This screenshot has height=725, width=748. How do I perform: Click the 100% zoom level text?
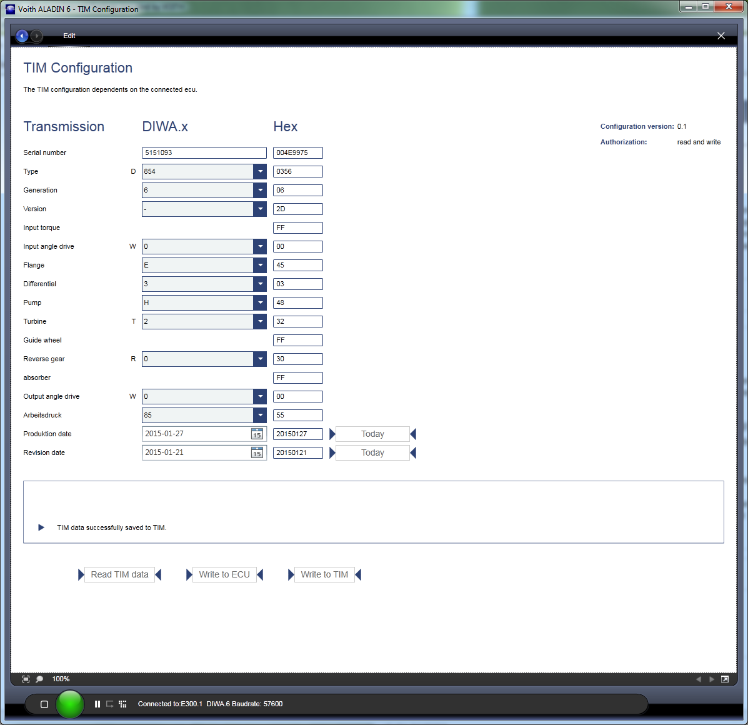point(61,679)
